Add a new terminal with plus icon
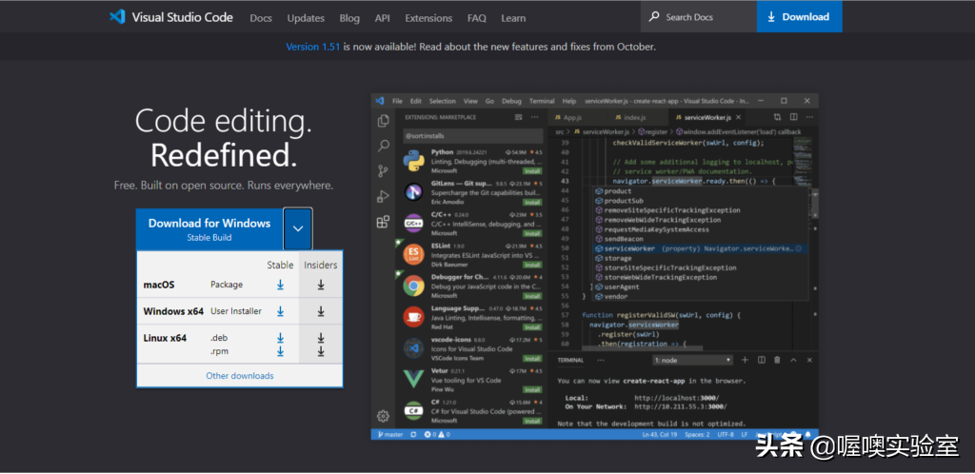The height and width of the screenshot is (474, 975). pos(745,361)
